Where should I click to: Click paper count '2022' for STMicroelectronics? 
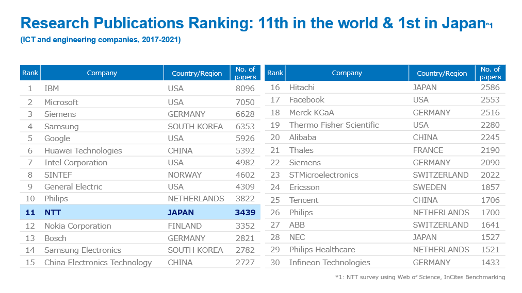click(490, 175)
